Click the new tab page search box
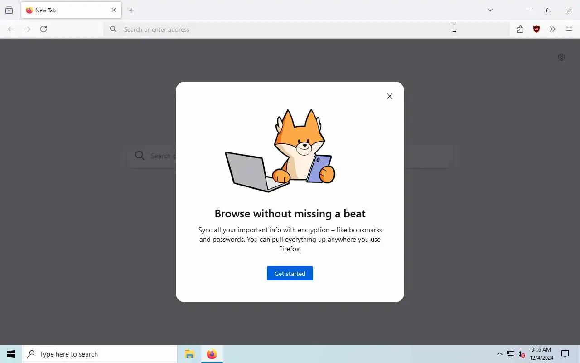 [290, 156]
